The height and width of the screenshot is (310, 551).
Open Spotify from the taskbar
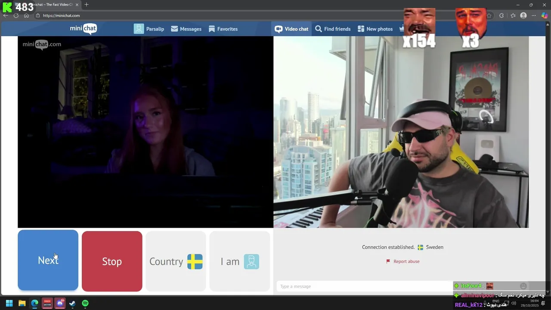85,303
